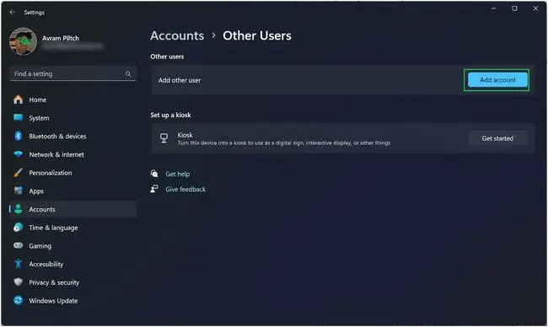Go to System settings
The height and width of the screenshot is (327, 548).
pyautogui.click(x=39, y=118)
